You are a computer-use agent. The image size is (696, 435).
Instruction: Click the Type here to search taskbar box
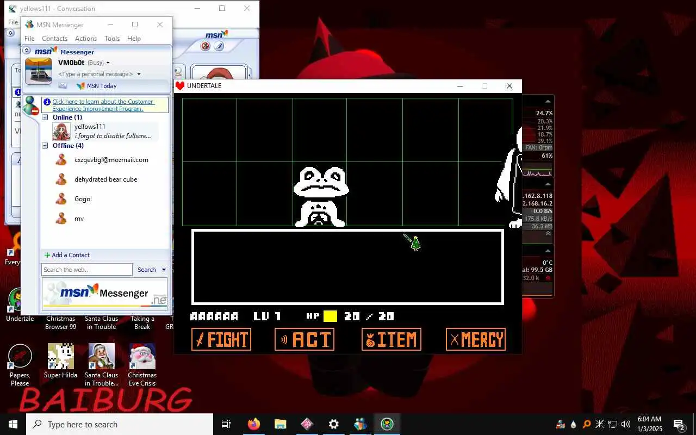coord(120,424)
